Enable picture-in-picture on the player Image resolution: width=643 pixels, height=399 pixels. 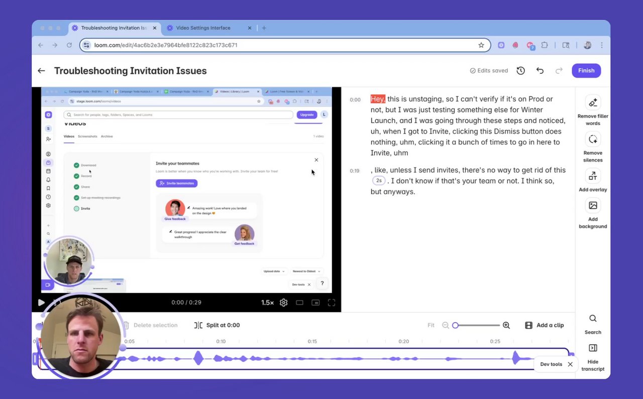(x=315, y=303)
